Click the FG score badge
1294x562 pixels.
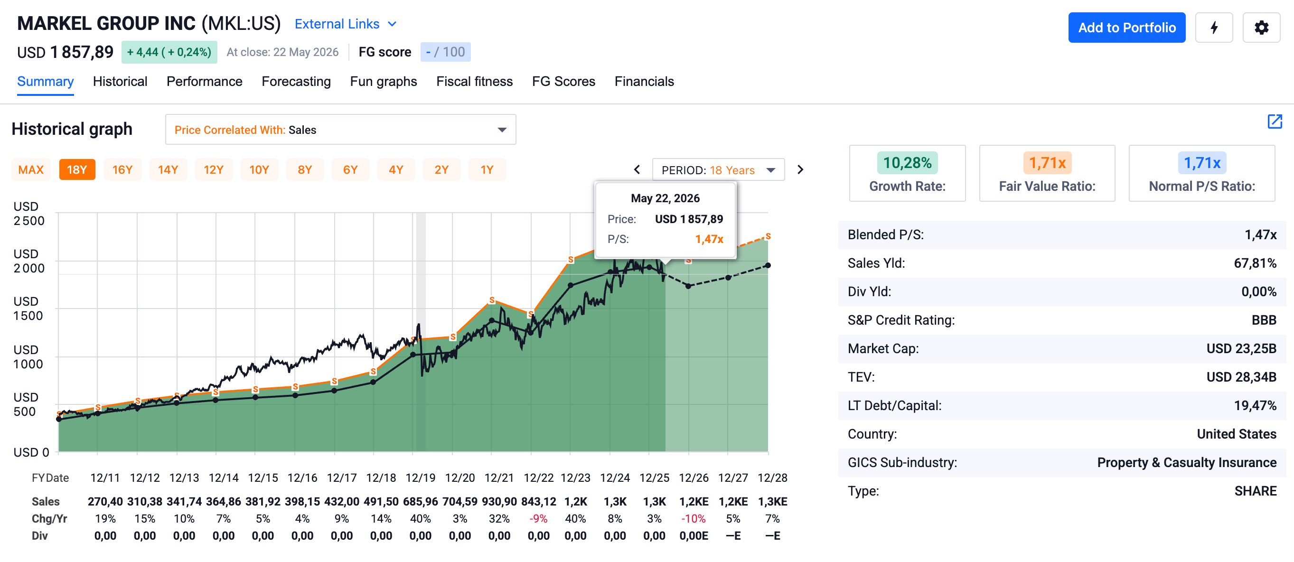445,52
